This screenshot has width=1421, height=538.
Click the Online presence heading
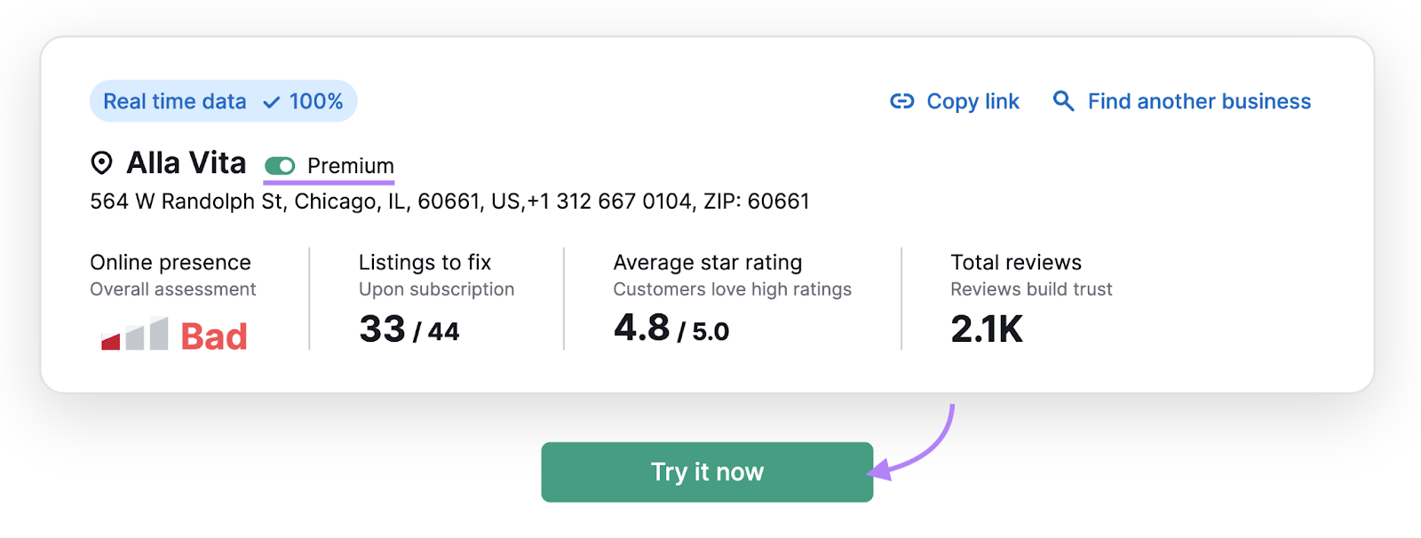point(171,262)
